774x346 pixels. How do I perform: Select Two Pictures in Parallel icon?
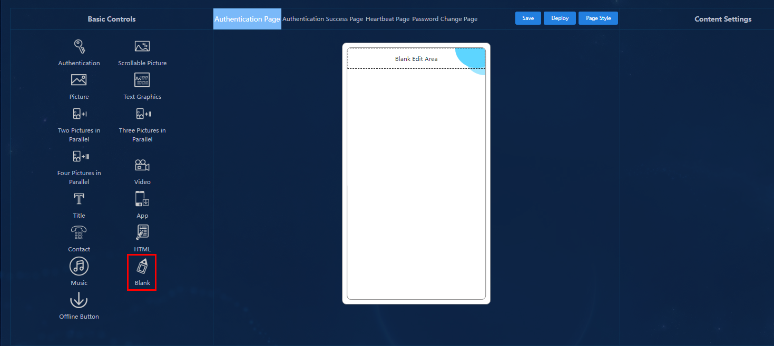(80, 114)
